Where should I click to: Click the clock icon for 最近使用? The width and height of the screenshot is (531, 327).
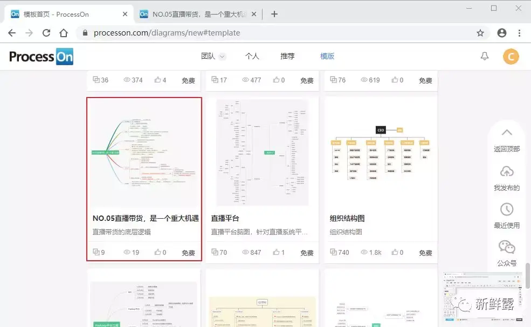click(507, 210)
